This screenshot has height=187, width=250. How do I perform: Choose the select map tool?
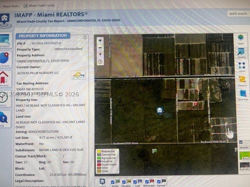coord(242,67)
